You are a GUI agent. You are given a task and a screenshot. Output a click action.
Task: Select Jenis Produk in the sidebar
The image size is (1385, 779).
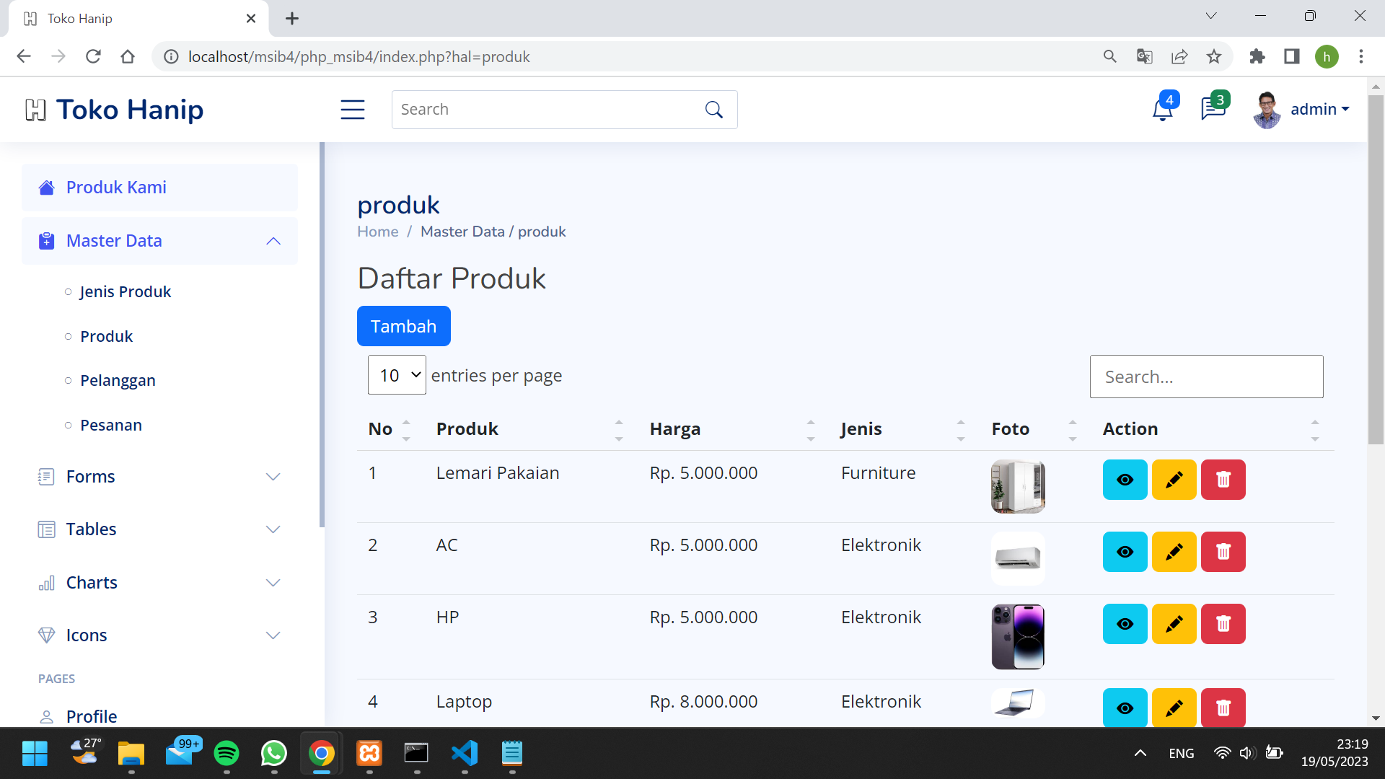pyautogui.click(x=126, y=292)
